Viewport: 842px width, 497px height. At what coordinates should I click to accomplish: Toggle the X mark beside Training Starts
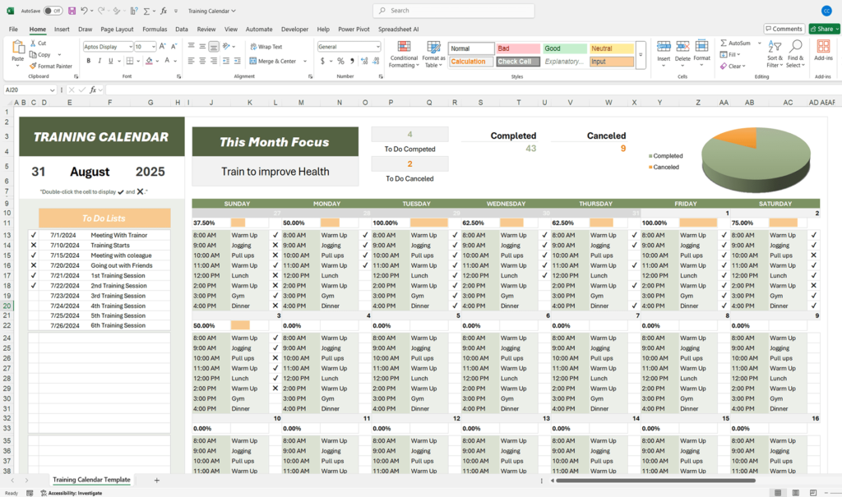pyautogui.click(x=34, y=245)
